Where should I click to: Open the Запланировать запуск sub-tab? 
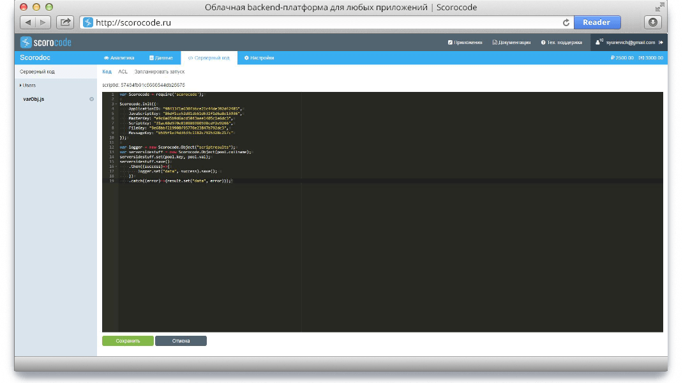pos(160,72)
